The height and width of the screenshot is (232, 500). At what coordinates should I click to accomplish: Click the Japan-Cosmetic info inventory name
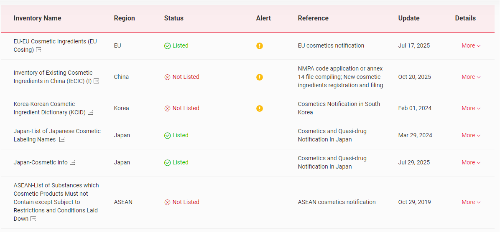(x=40, y=162)
